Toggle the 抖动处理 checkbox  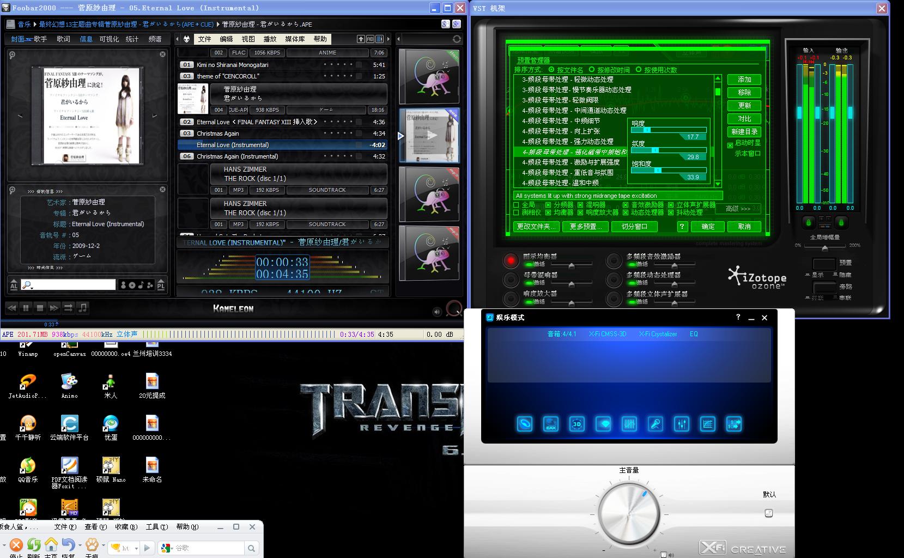click(x=671, y=213)
